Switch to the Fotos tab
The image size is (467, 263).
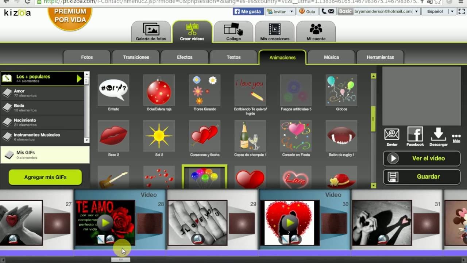[87, 57]
